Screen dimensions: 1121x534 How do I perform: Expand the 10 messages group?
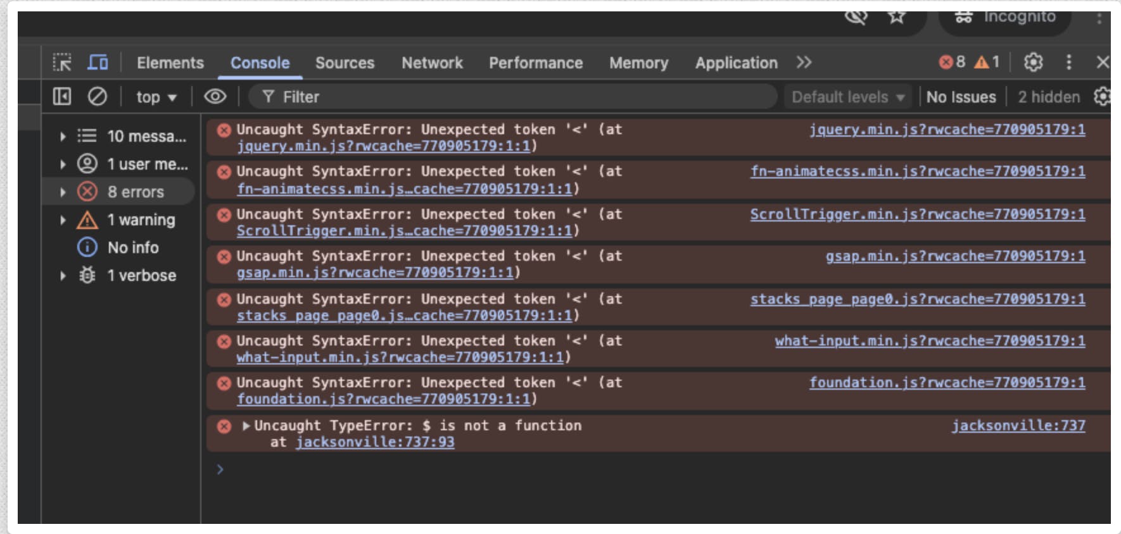tap(62, 136)
